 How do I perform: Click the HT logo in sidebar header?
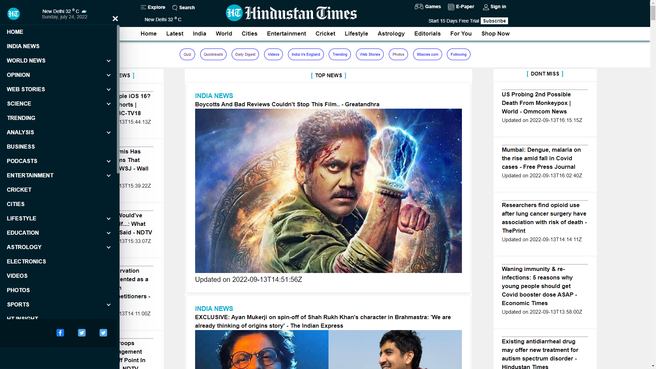(14, 14)
